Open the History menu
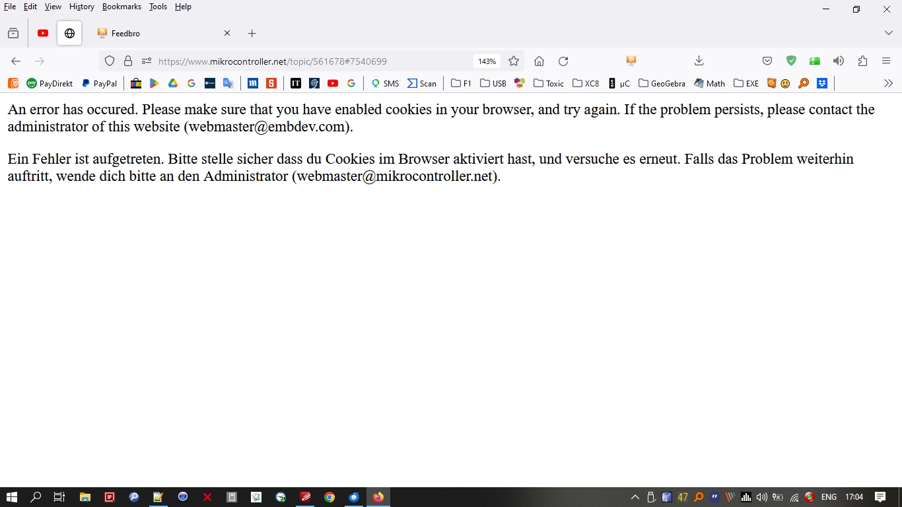Image resolution: width=902 pixels, height=507 pixels. [x=82, y=7]
